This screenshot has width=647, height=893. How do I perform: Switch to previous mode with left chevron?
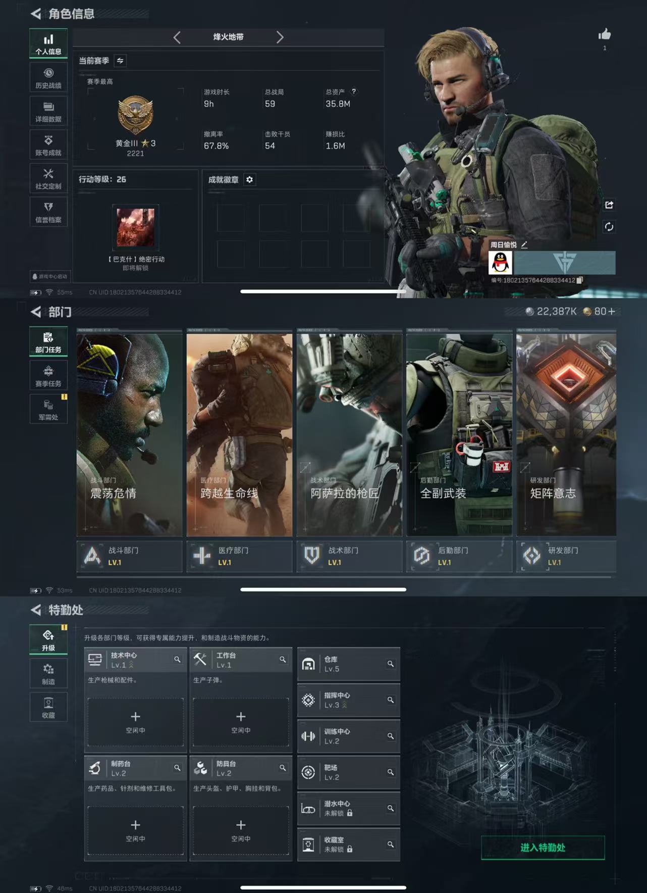pos(177,37)
